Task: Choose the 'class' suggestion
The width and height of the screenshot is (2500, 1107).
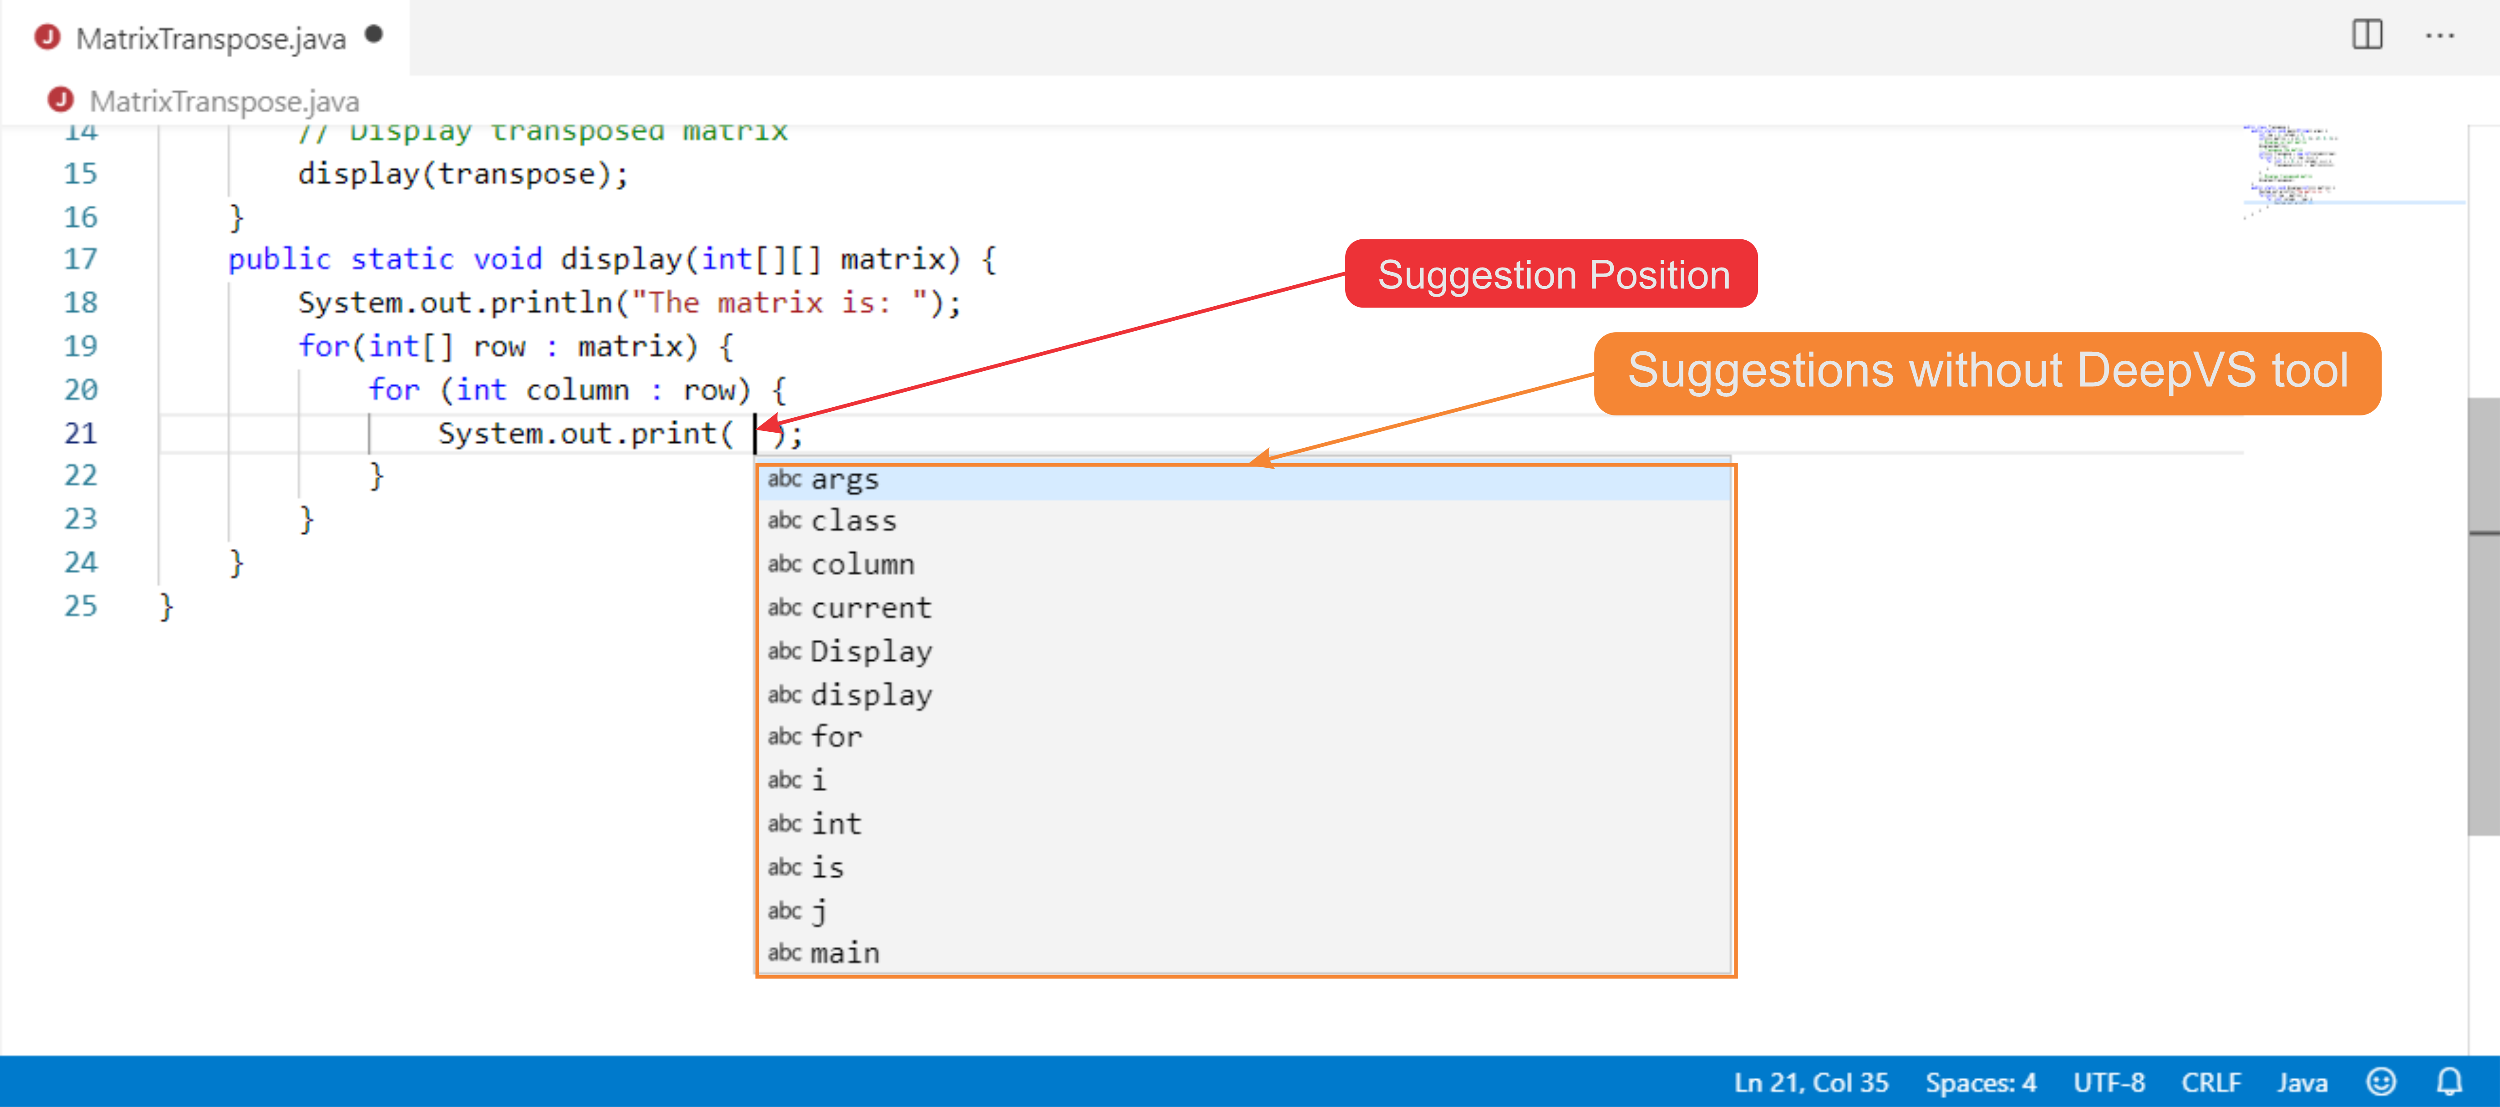Action: 1244,521
